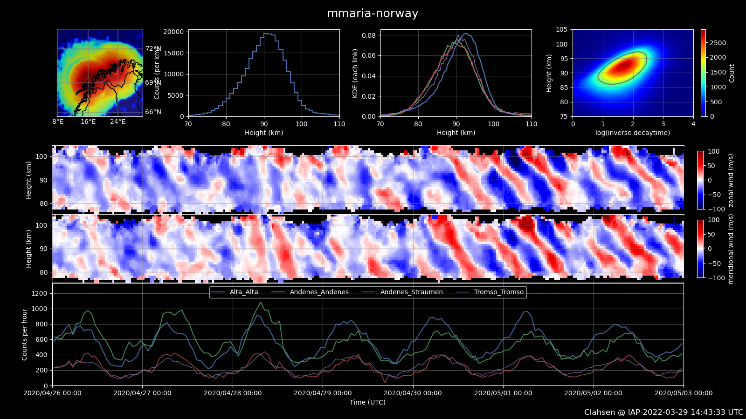Click the '2020/04/29 00:00' time tick
This screenshot has height=419, width=746.
pos(323,393)
